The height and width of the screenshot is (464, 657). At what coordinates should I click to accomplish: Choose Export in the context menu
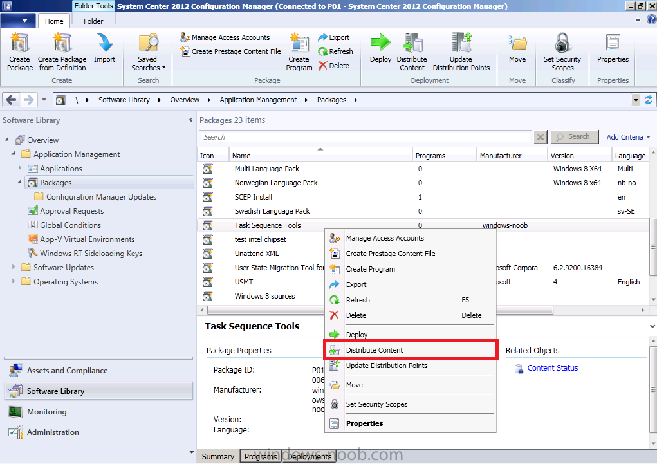pos(411,284)
